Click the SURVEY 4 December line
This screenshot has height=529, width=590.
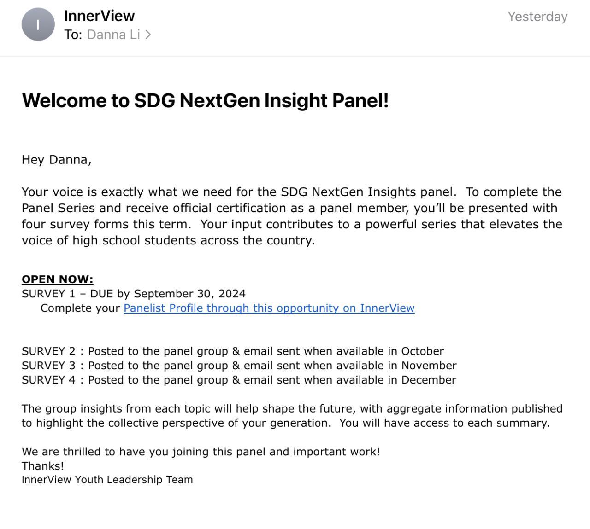pos(239,380)
